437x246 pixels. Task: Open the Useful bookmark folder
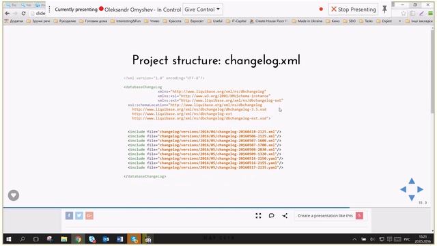215,21
